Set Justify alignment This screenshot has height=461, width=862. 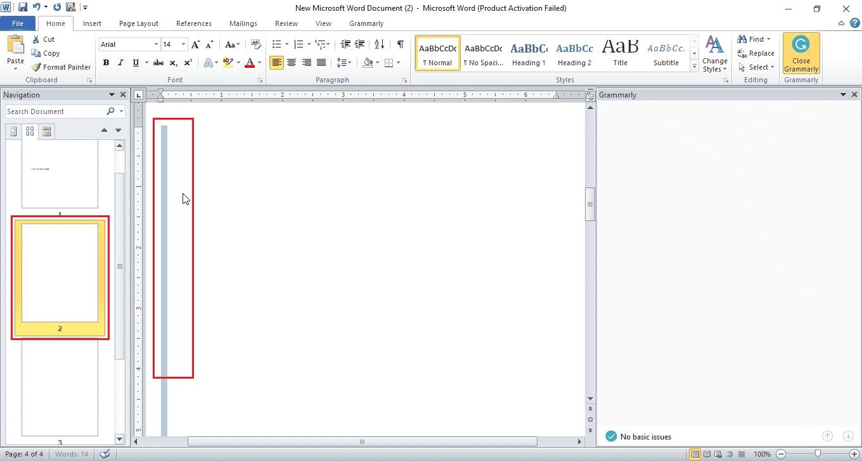(321, 63)
